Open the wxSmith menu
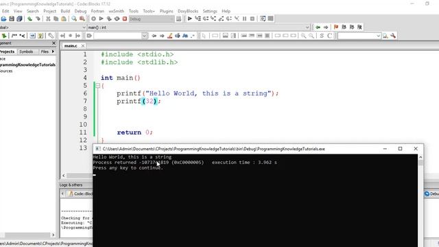The width and height of the screenshot is (439, 247). [x=116, y=11]
